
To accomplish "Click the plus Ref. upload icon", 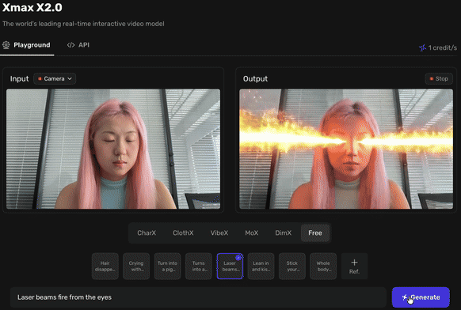I will click(354, 262).
